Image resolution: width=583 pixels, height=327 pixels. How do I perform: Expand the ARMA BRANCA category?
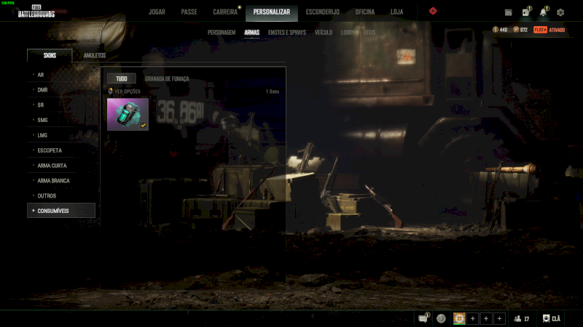pyautogui.click(x=61, y=180)
